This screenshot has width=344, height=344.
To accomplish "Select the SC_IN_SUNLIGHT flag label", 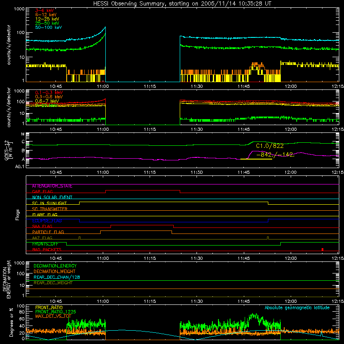I will pos(49,203).
